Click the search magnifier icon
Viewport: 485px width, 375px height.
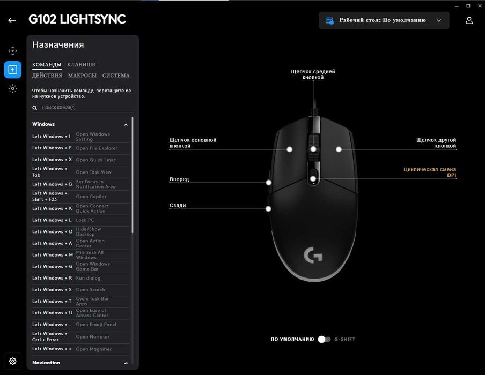coord(35,108)
